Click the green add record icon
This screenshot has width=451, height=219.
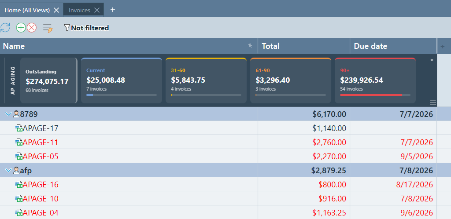21,28
